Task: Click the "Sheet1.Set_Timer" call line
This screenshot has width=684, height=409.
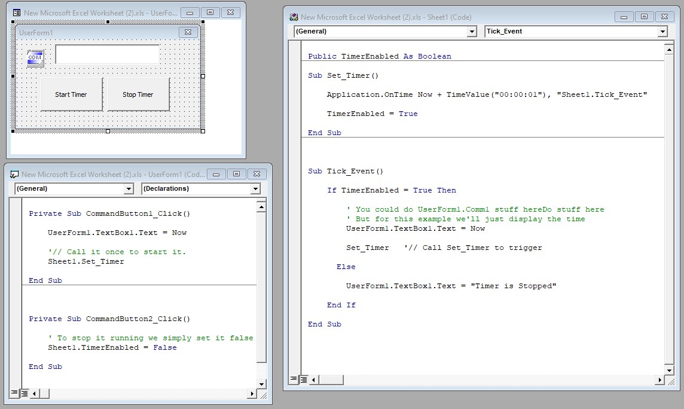Action: tap(86, 262)
